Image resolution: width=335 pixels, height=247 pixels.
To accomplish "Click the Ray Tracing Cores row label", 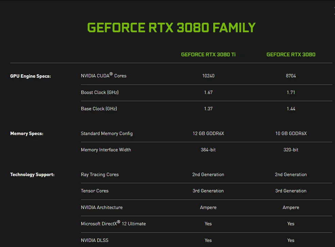I will point(100,174).
